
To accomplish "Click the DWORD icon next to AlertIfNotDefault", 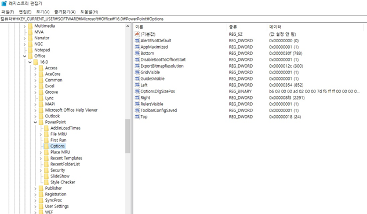I will tap(137, 40).
